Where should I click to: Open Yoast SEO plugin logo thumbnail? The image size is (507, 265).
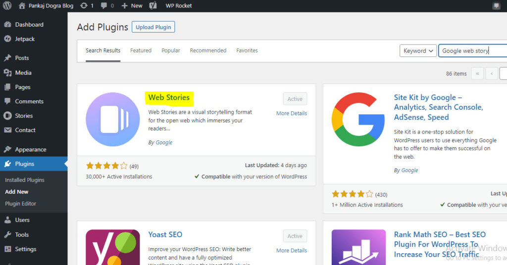[113, 247]
